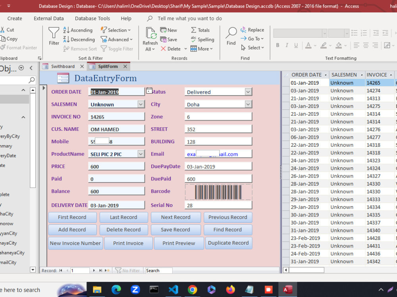Screen dimensions: 397x297
Task: Open the date picker beside ORDER DATE
Action: [149, 90]
